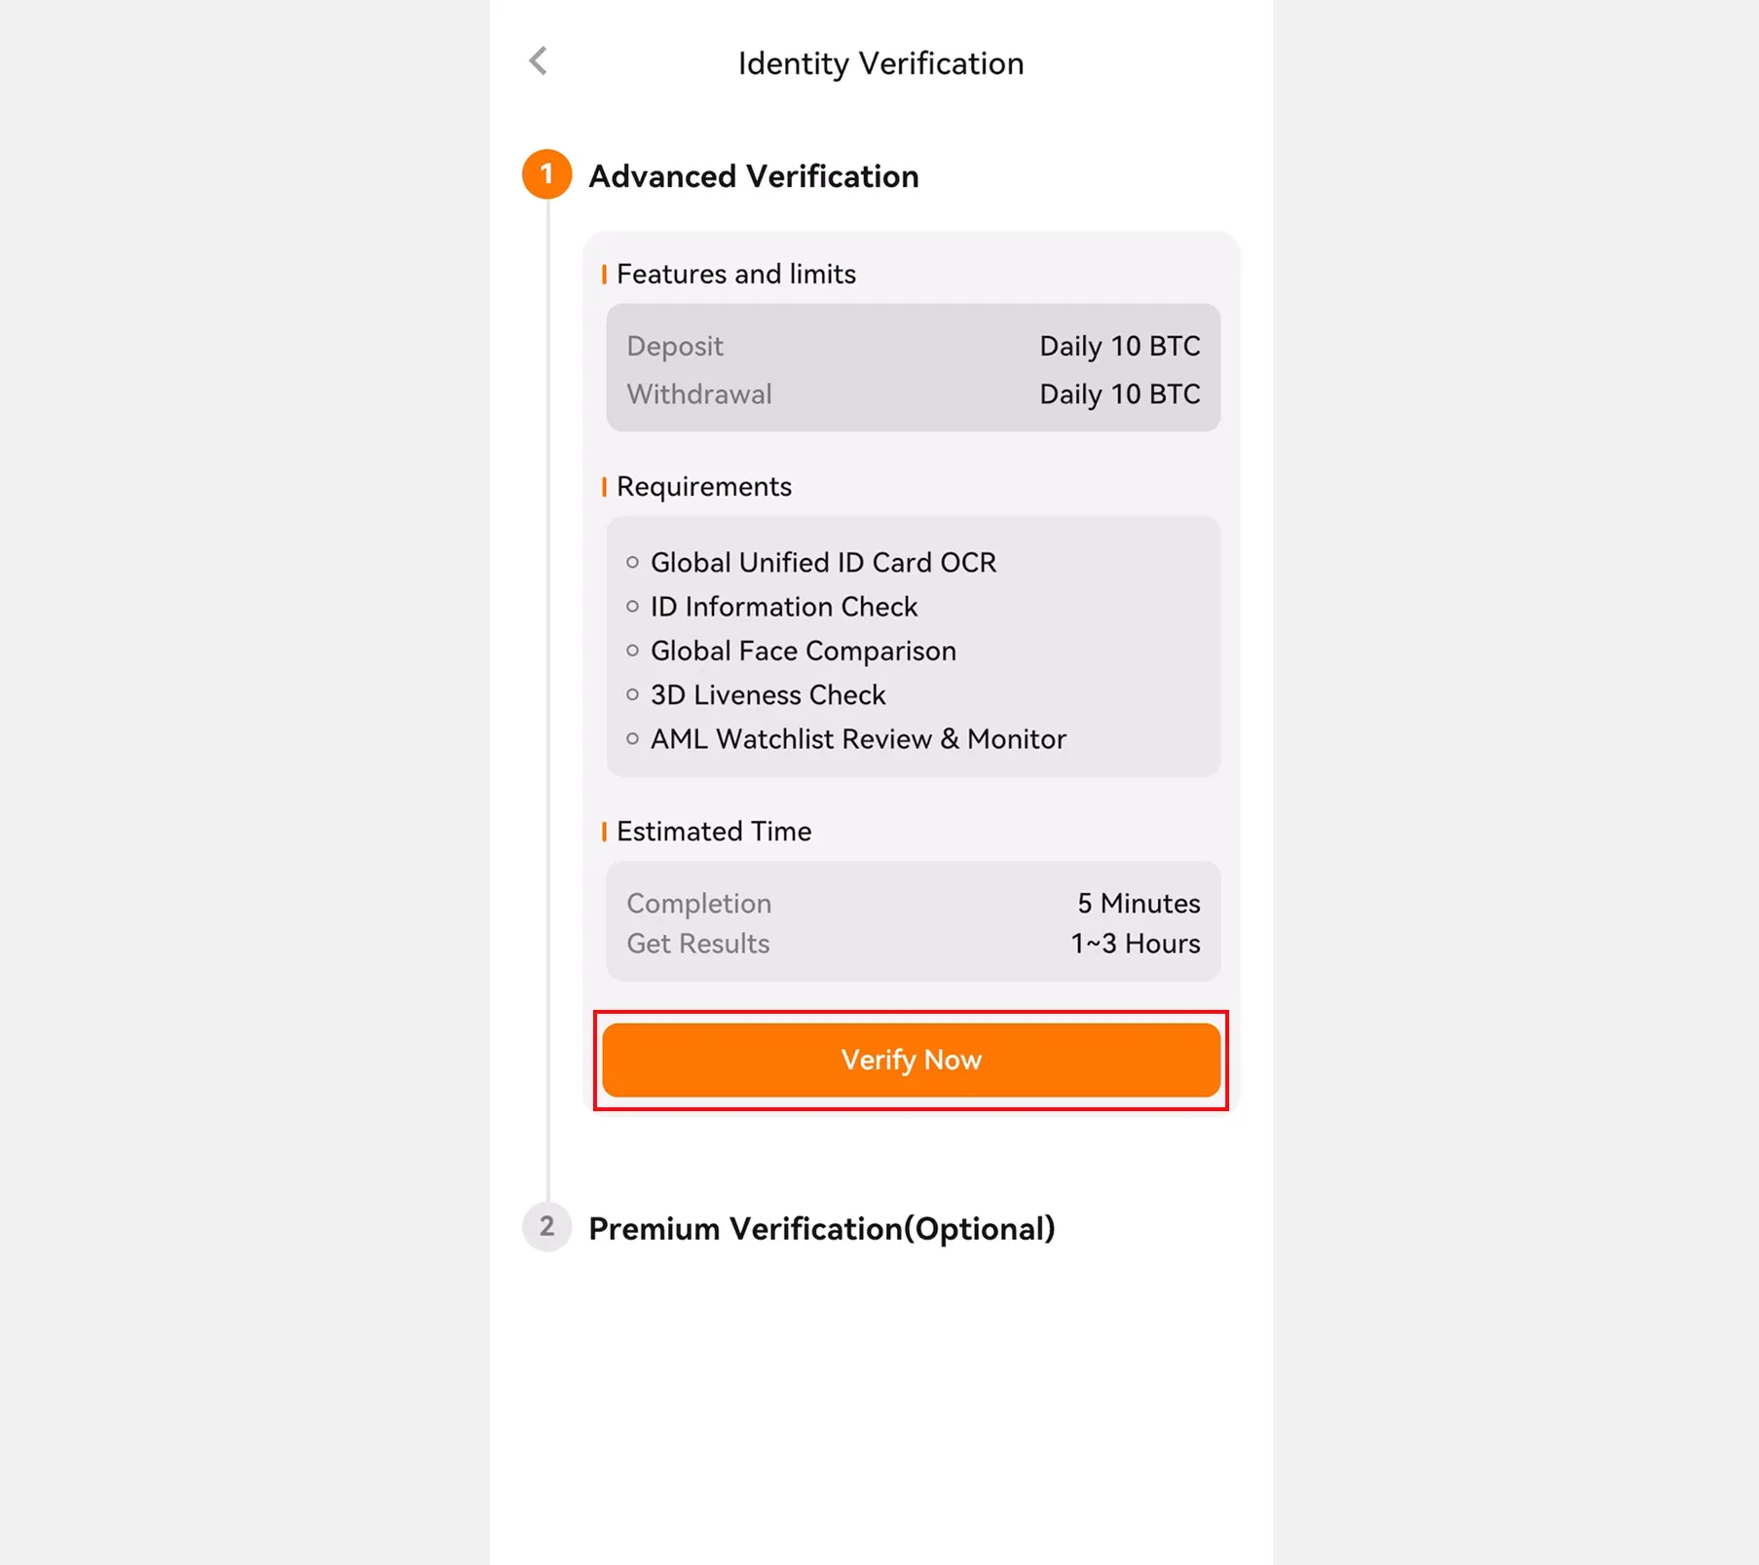
Task: Select the 3D Liveness Check requirement
Action: 767,694
